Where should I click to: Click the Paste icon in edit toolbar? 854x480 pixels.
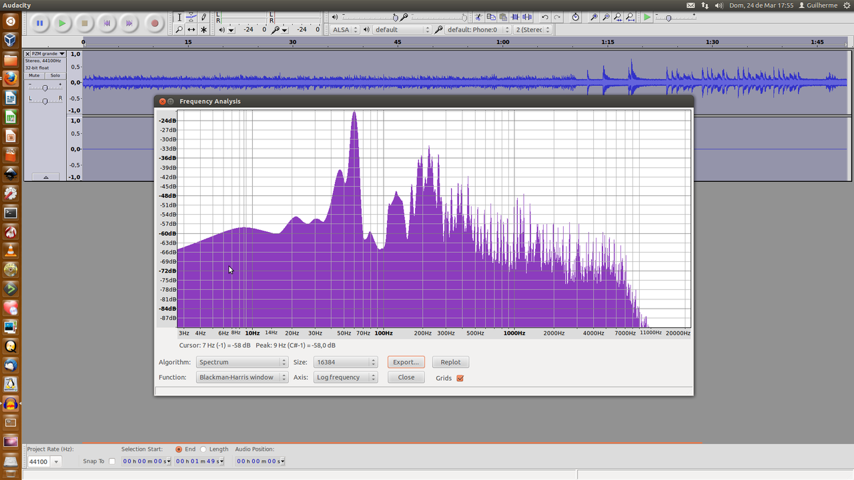click(x=503, y=17)
